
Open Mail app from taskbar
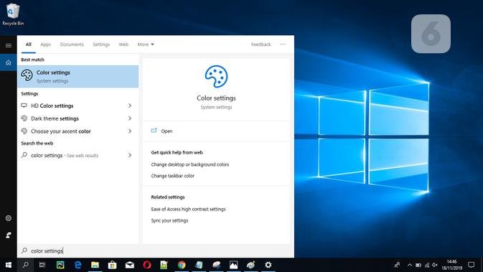(x=130, y=265)
